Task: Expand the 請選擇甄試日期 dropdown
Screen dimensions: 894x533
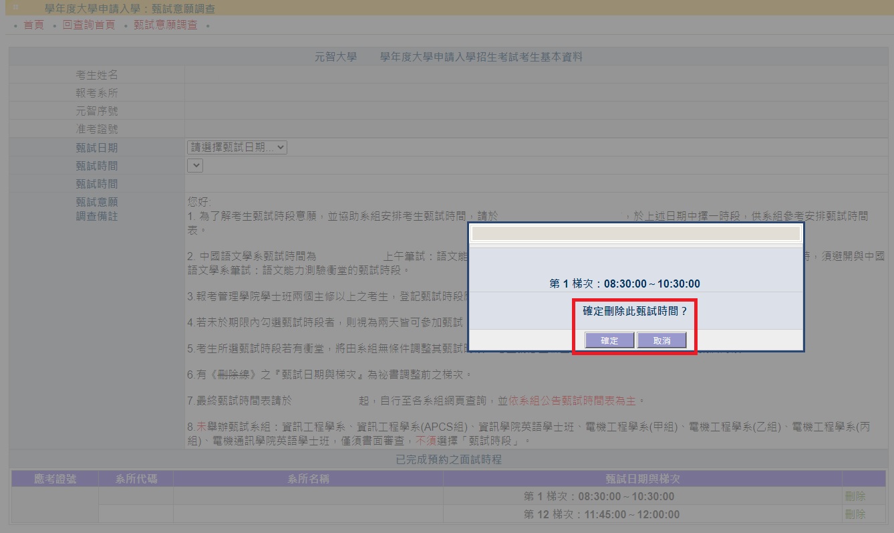Action: [x=237, y=148]
